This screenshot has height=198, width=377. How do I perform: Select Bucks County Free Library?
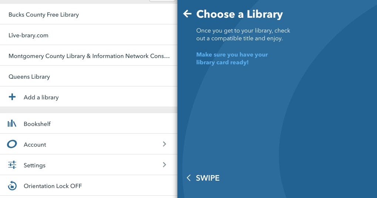(44, 15)
